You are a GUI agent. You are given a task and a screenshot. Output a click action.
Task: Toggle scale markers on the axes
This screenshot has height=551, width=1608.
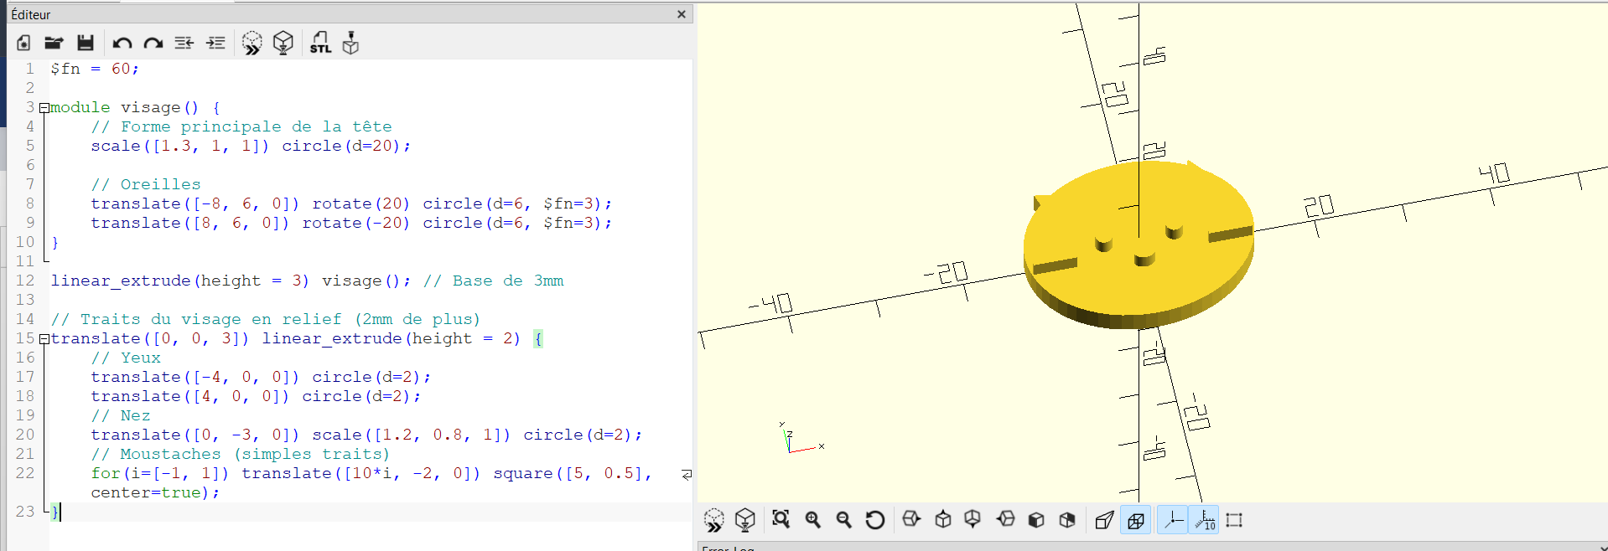(1205, 520)
